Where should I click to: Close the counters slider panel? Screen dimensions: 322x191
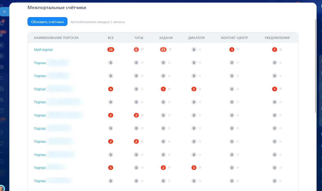(x=4, y=12)
